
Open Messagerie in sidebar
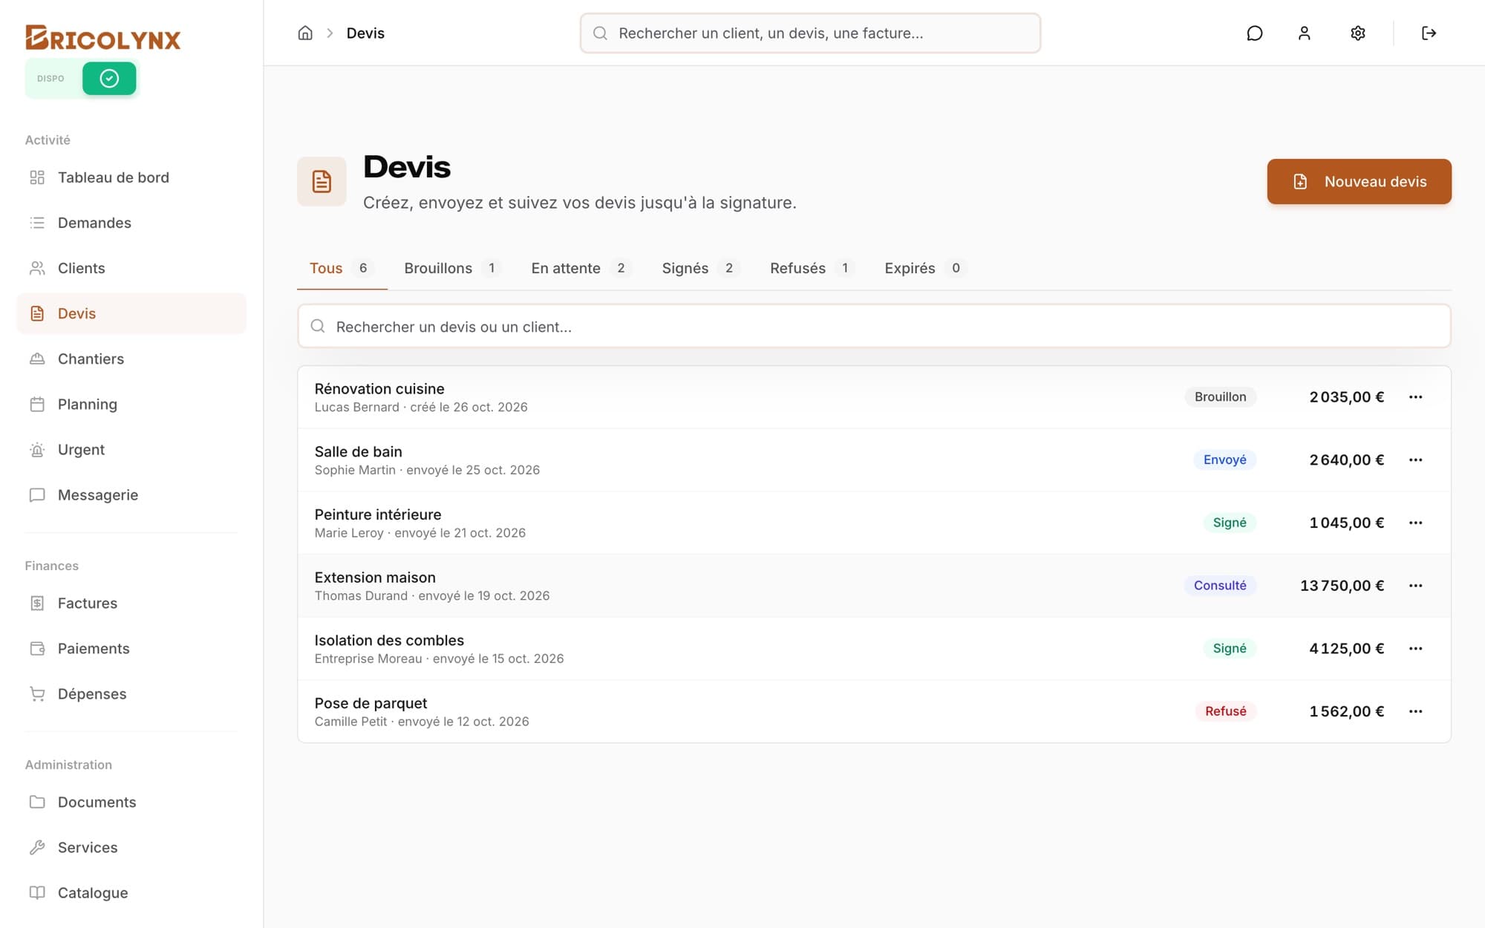131,494
